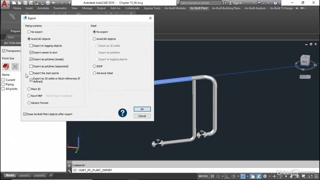Click the Undo arrow in quick access toolbar

[53, 3]
